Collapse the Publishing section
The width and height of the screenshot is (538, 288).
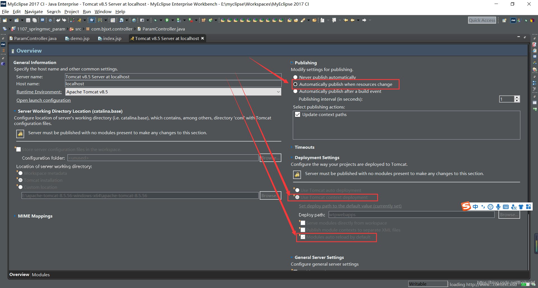(292, 63)
